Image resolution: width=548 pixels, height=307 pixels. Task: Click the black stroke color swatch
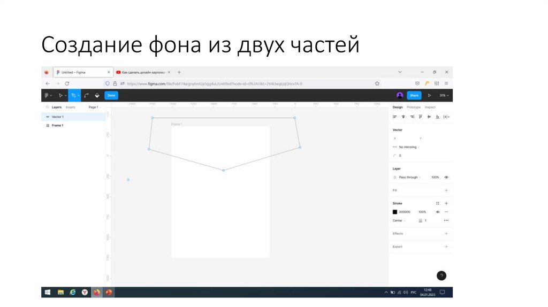pyautogui.click(x=395, y=212)
